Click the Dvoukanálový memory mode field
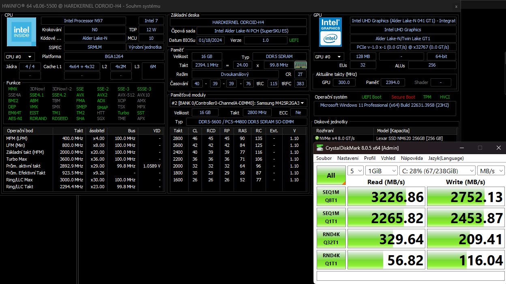 pyautogui.click(x=235, y=74)
